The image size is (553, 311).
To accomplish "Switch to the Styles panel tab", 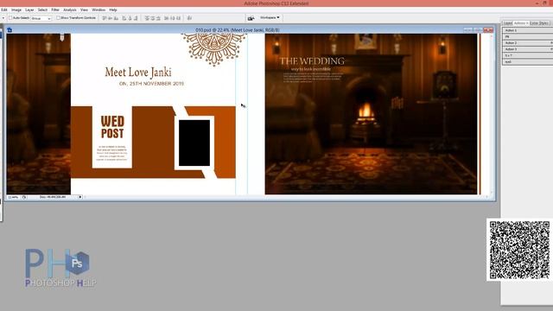I will coord(544,23).
